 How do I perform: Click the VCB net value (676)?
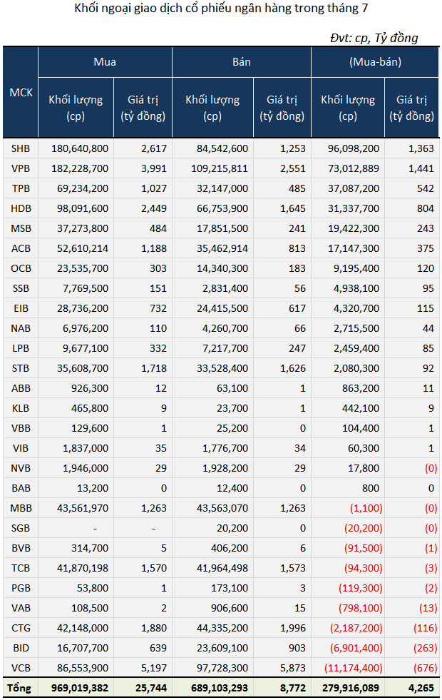pos(425,668)
